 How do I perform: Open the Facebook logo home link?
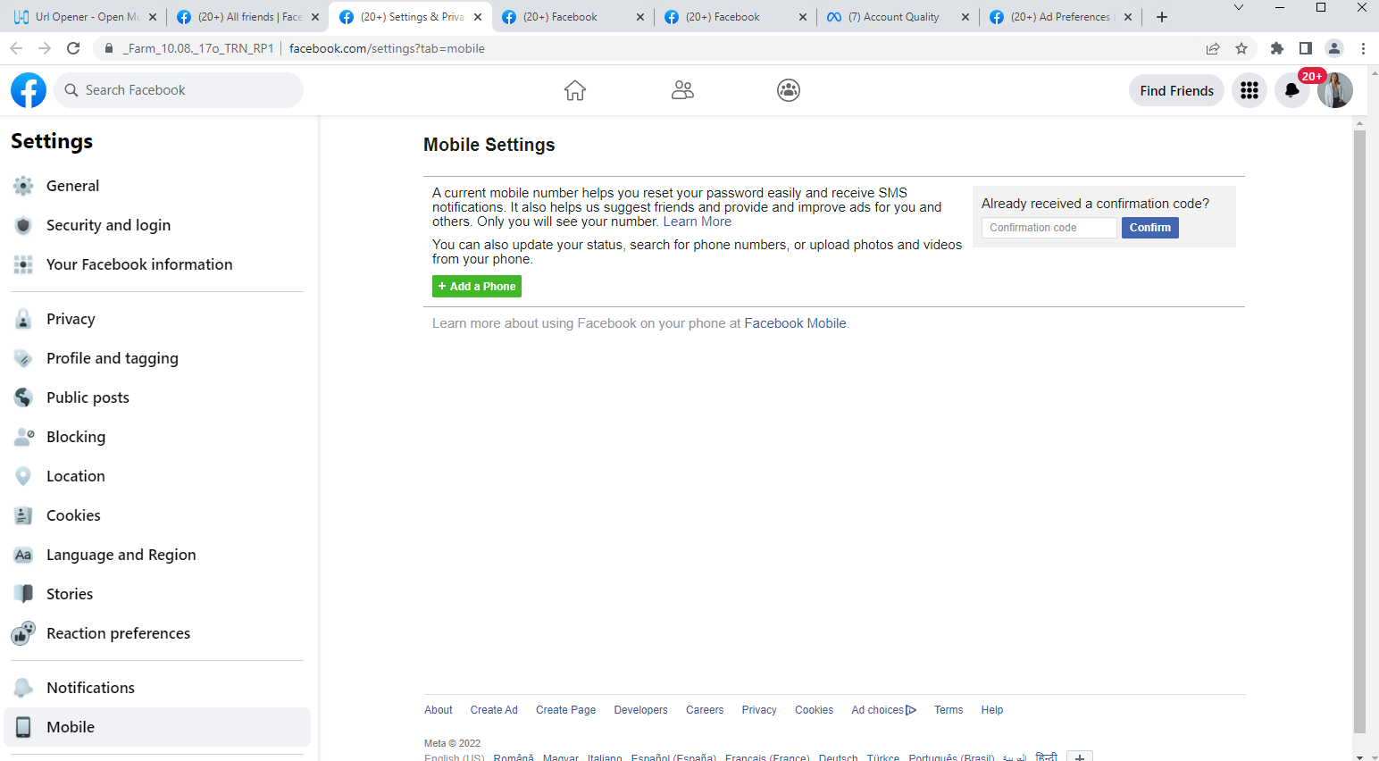click(29, 90)
